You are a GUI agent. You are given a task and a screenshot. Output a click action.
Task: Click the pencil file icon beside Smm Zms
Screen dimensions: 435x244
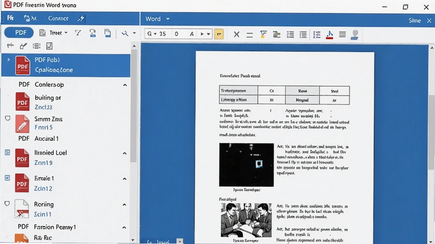pyautogui.click(x=22, y=124)
